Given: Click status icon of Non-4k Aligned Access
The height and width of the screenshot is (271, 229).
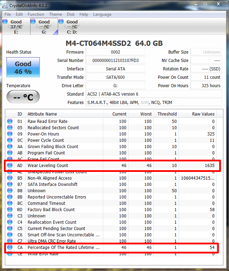Looking at the screenshot, I should click(x=10, y=178).
